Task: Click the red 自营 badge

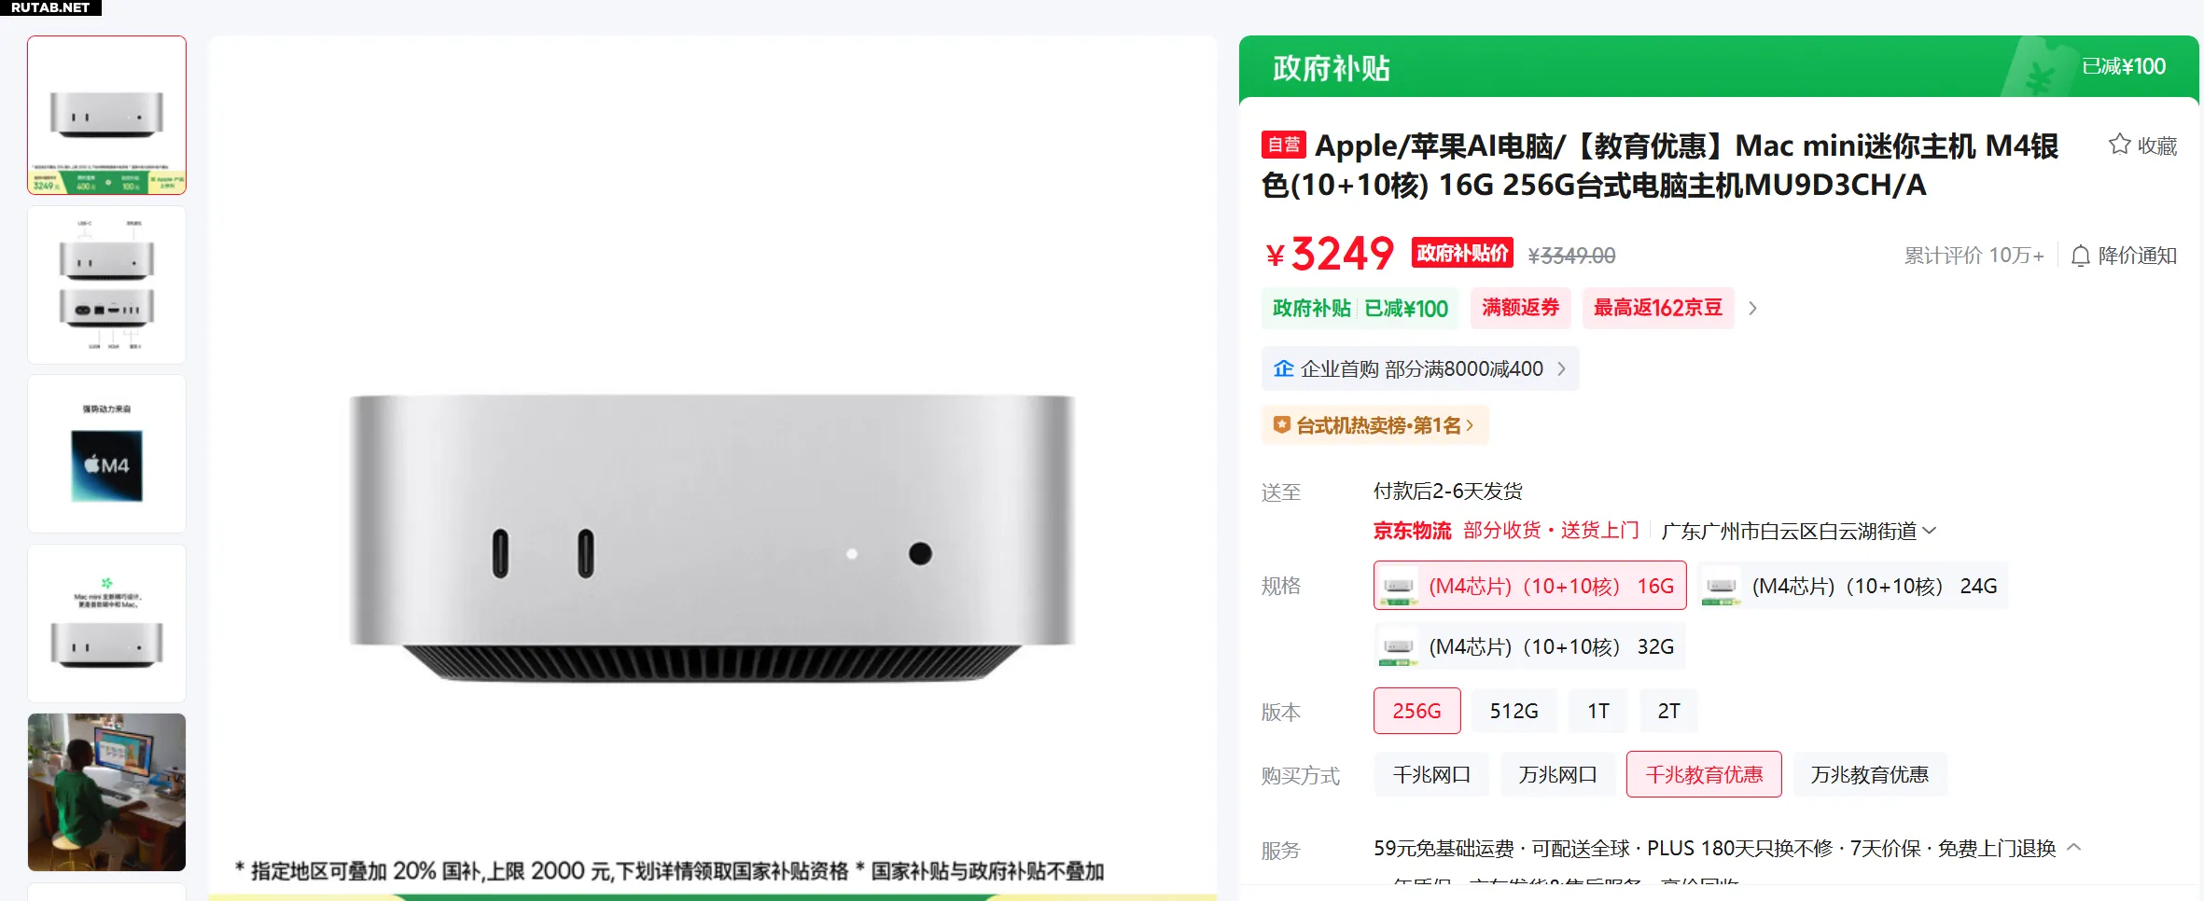Action: (1283, 145)
